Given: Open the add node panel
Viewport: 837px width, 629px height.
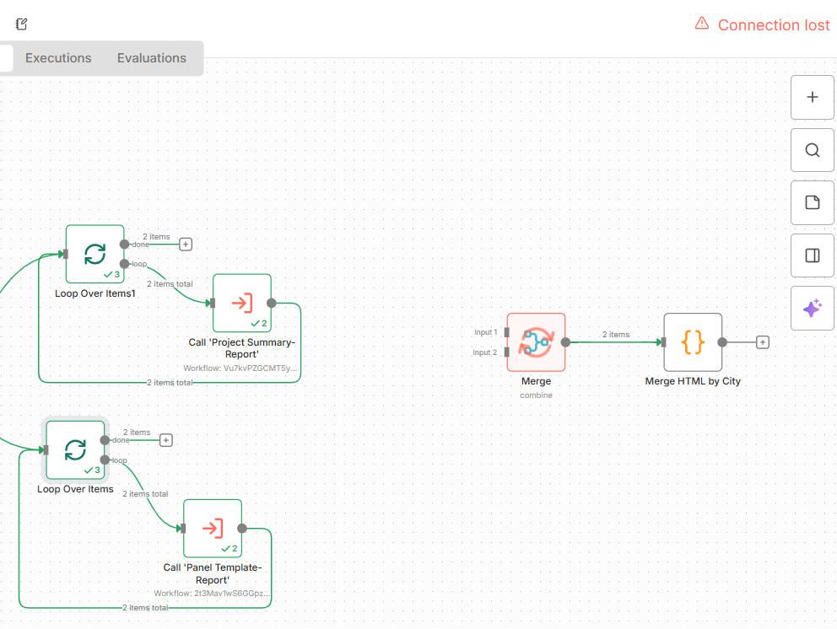Looking at the screenshot, I should (x=812, y=96).
